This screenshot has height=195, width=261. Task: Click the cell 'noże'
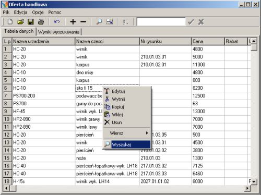point(107,158)
